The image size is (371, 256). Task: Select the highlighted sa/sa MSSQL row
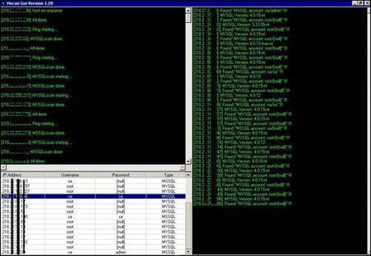pyautogui.click(x=93, y=196)
